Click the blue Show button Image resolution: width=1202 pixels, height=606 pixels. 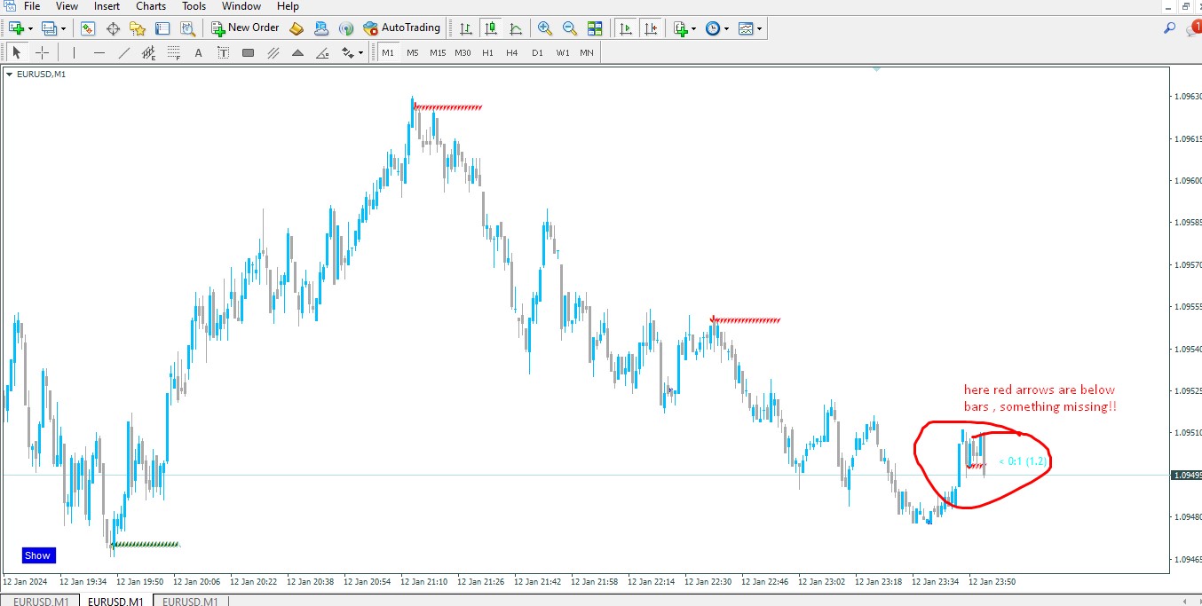38,555
